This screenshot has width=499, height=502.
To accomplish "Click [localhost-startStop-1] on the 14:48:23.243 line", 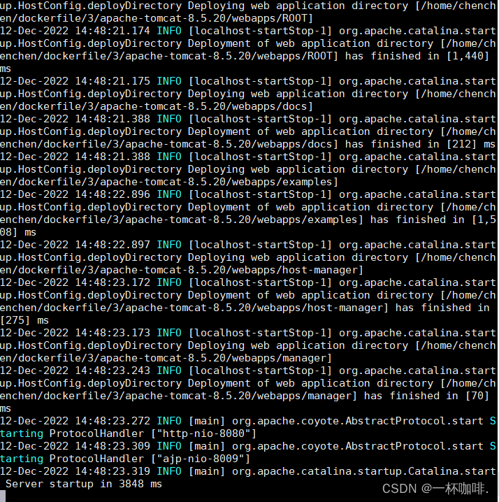I will [260, 371].
